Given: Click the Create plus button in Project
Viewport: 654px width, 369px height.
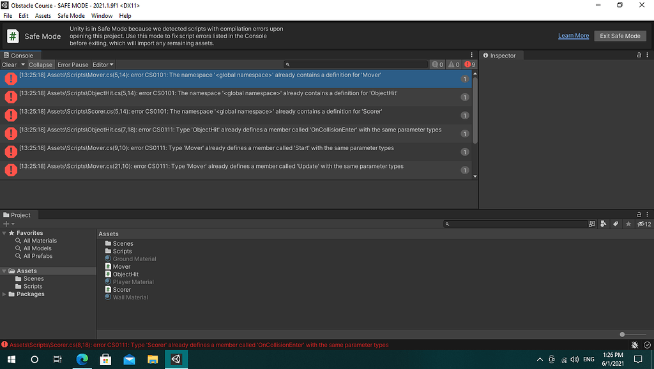Looking at the screenshot, I should tap(6, 224).
